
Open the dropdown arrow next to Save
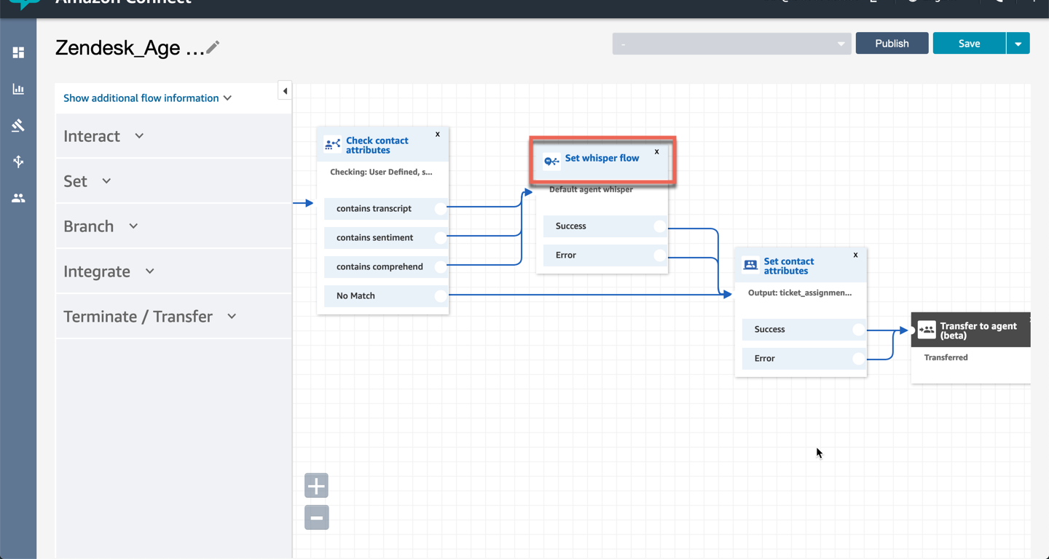click(x=1018, y=44)
